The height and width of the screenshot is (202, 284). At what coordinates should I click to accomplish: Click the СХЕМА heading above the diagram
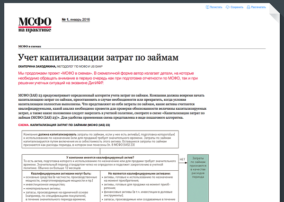click(x=24, y=125)
